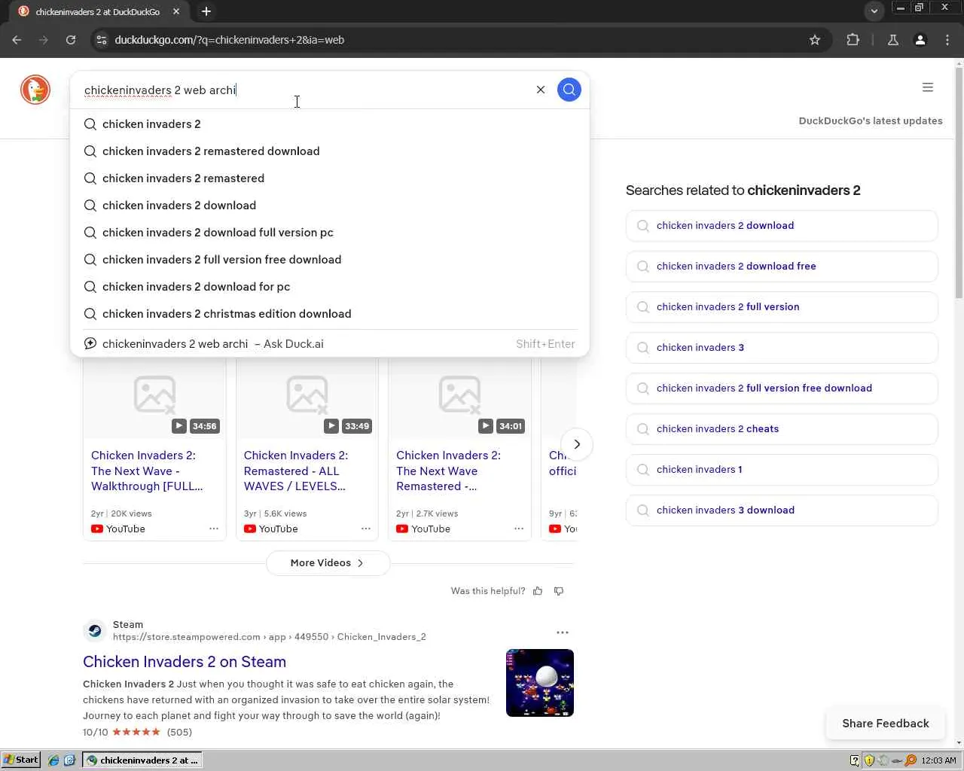This screenshot has height=771, width=964.
Task: Open the DuckDuckGo hamburger menu
Action: pyautogui.click(x=928, y=87)
